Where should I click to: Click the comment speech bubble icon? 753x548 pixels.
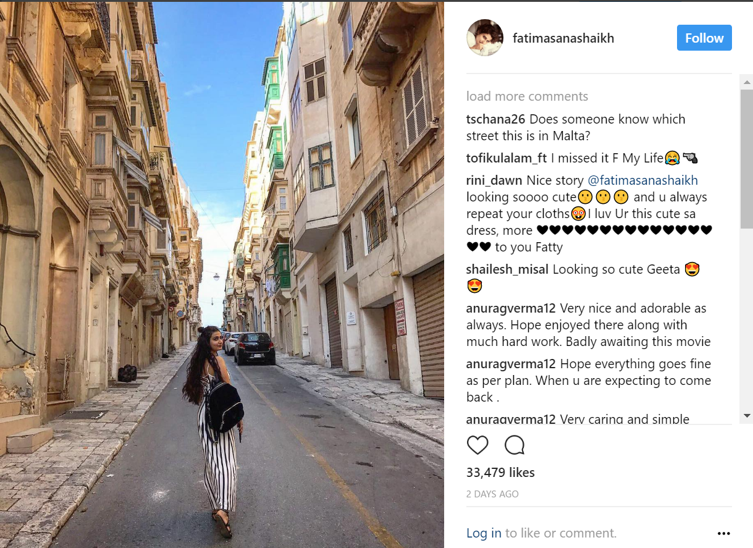tap(515, 445)
